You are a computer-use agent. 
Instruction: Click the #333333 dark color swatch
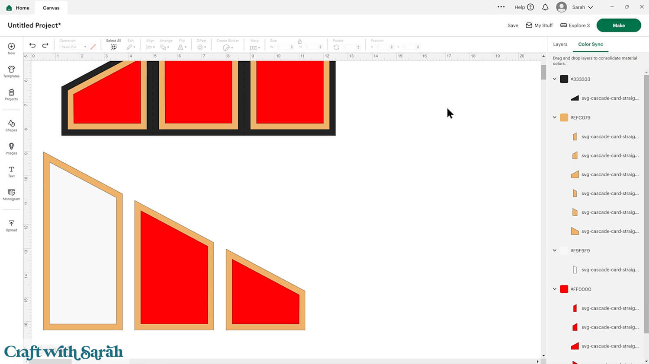click(x=564, y=79)
